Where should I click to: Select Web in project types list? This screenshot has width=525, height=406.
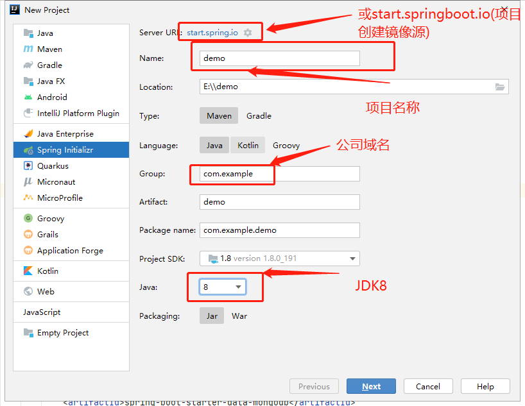coord(71,292)
